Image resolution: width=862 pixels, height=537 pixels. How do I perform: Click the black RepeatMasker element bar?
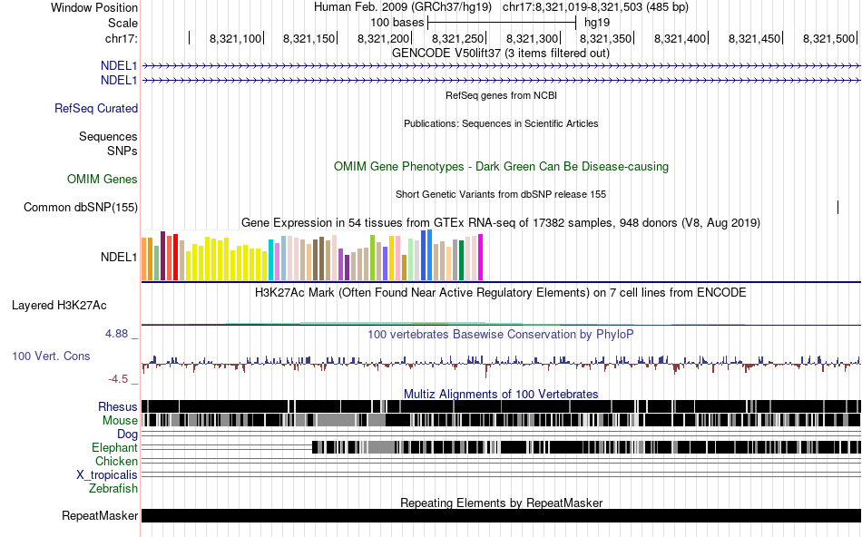point(502,515)
